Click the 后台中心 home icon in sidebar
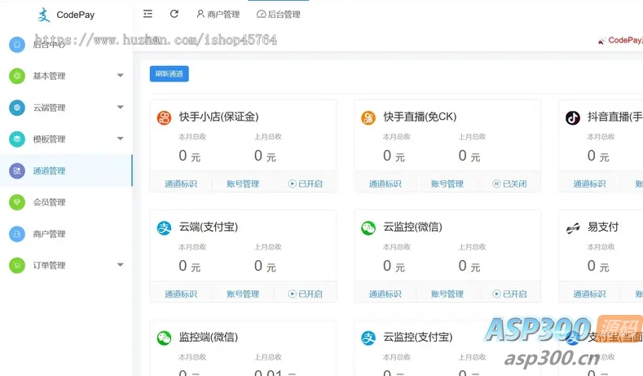The image size is (643, 376). (17, 44)
